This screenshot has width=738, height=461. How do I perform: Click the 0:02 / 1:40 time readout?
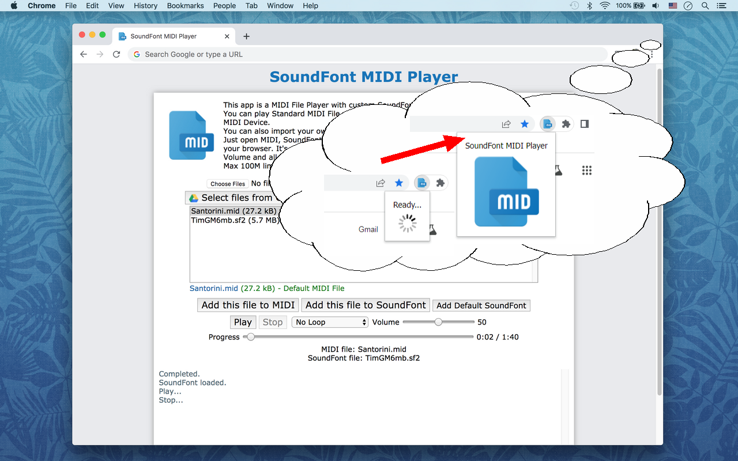point(498,337)
